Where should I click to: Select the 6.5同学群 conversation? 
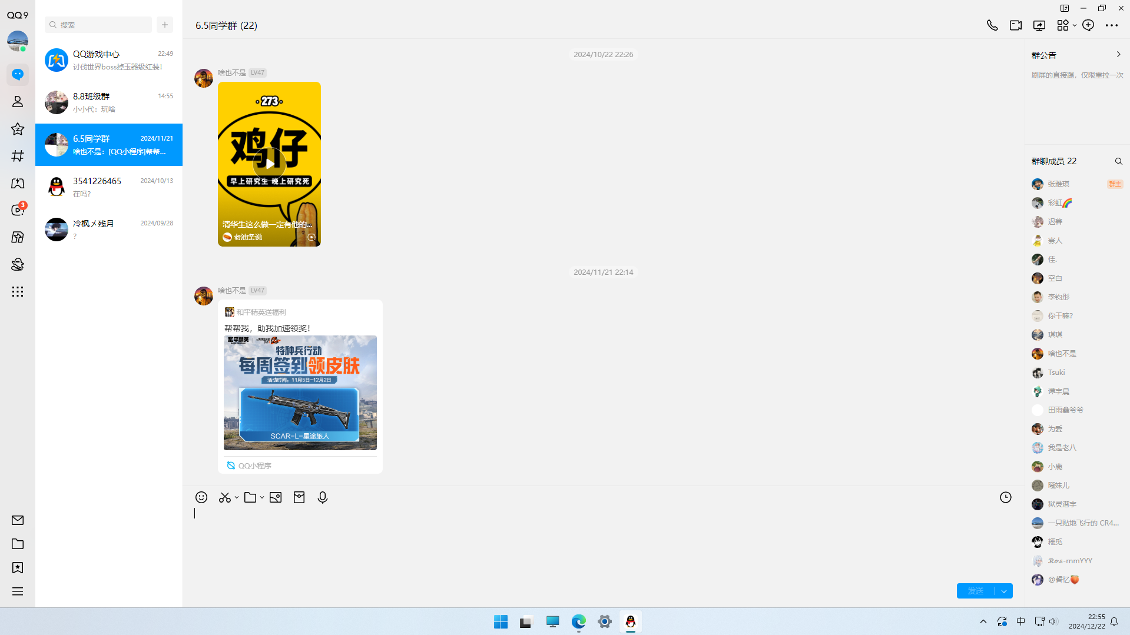pos(109,145)
